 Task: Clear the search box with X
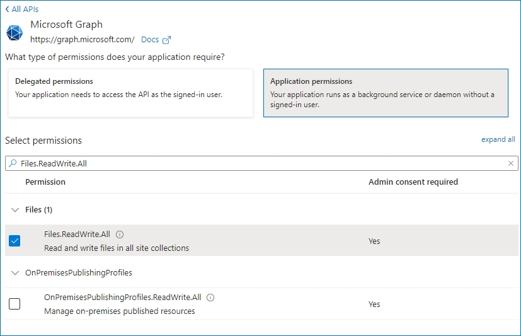point(511,163)
